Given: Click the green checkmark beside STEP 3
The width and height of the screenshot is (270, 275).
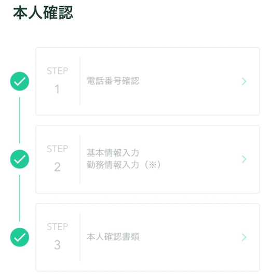Looking at the screenshot, I should coord(20,237).
